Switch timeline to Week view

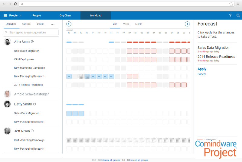[126, 24]
